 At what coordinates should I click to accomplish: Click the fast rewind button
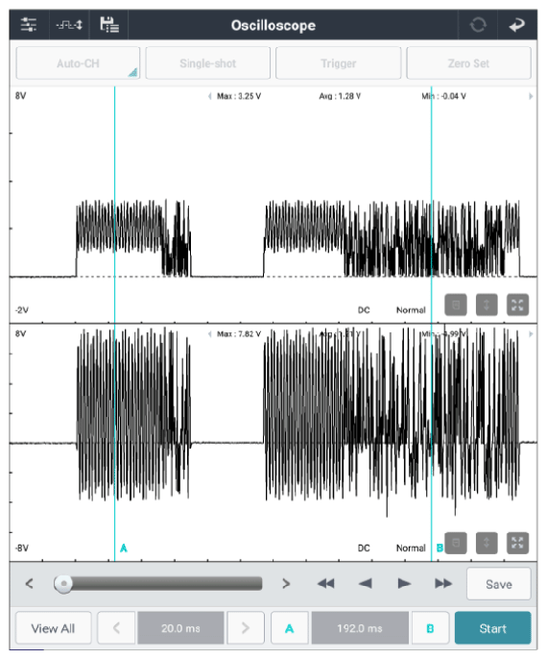(x=325, y=583)
